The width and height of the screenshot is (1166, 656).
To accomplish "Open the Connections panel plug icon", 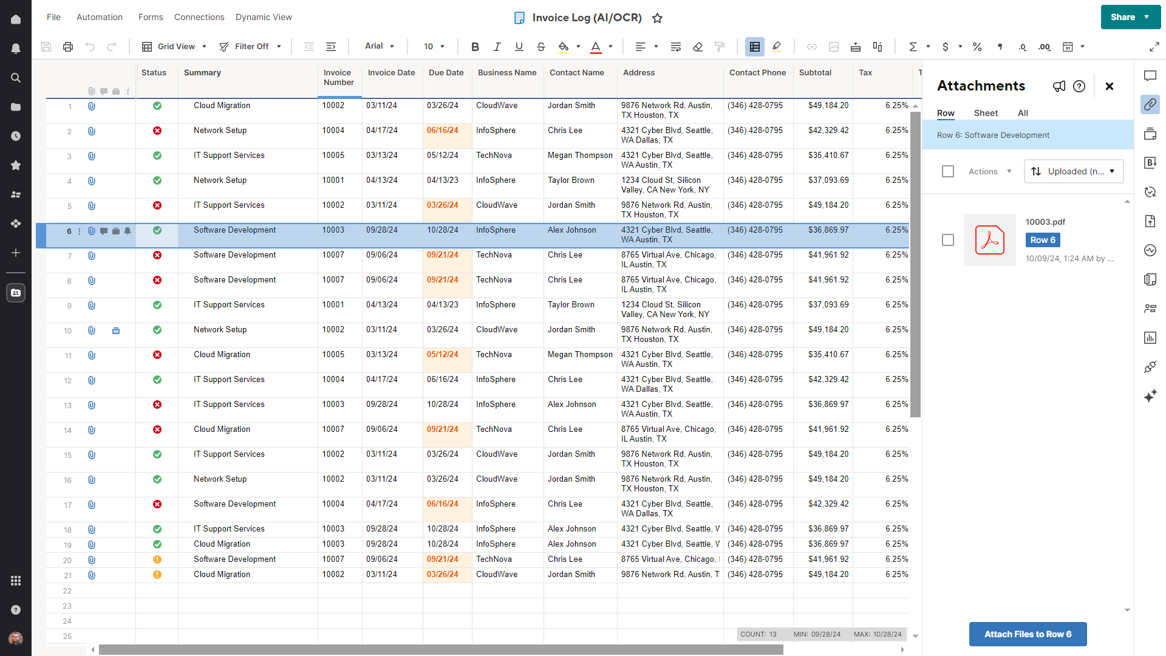I will (x=1150, y=367).
